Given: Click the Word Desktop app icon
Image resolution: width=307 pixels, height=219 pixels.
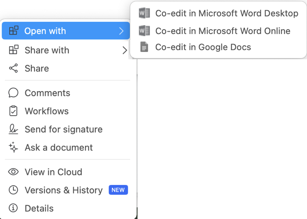Looking at the screenshot, I should (144, 13).
